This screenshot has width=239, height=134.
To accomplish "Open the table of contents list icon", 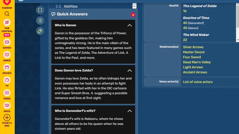I will [x=40, y=21].
